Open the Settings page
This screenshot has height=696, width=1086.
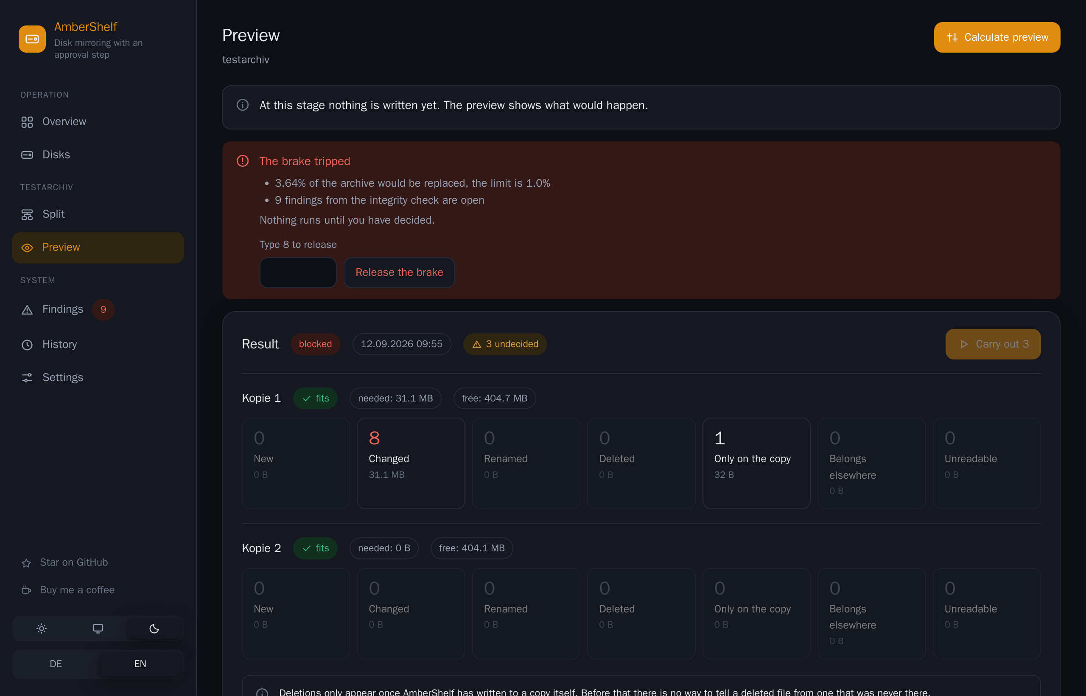(98, 378)
